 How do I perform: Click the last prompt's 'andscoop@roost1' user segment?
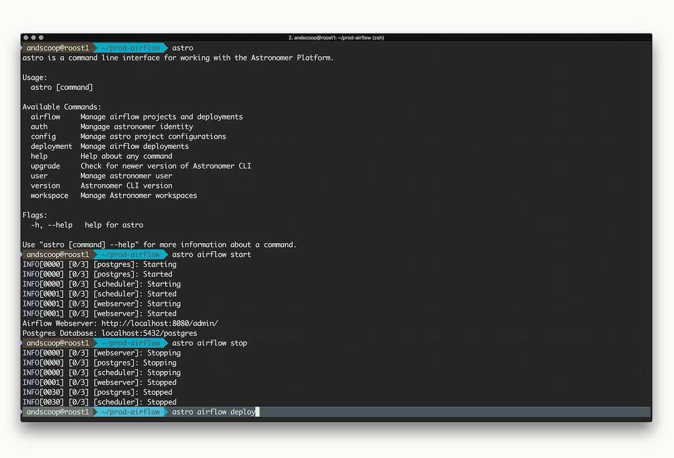57,412
